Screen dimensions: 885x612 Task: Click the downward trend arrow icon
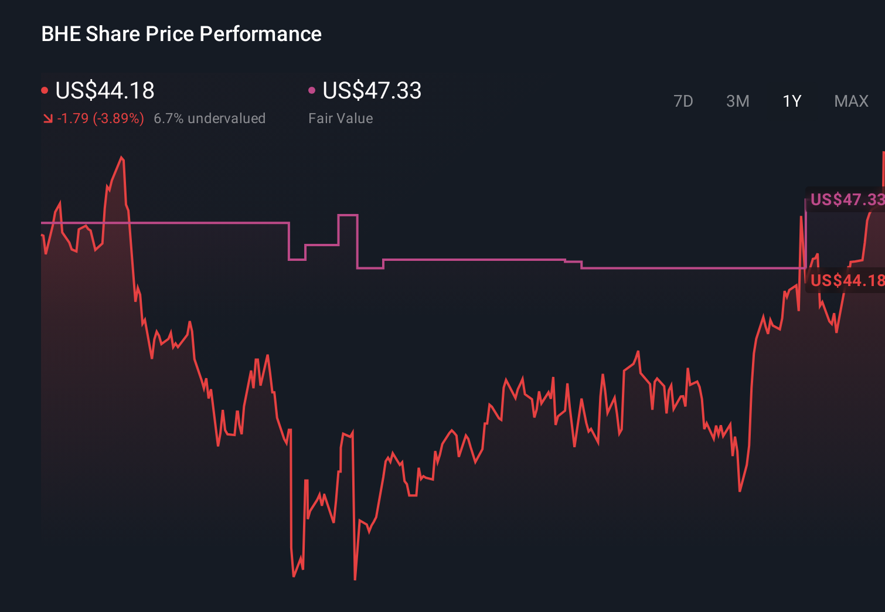coord(47,118)
